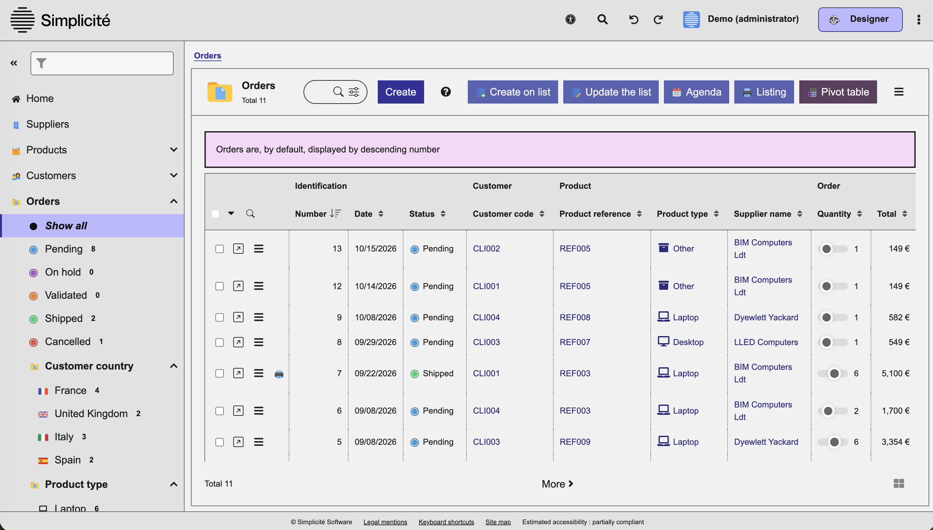Collapse the Orders menu chevron
The image size is (933, 530).
[174, 201]
